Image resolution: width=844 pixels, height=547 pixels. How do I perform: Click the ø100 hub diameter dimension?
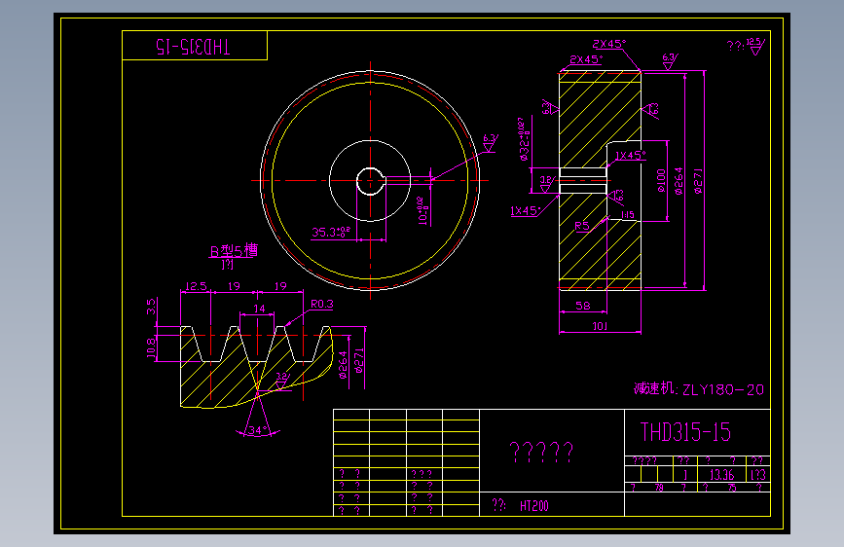point(661,181)
